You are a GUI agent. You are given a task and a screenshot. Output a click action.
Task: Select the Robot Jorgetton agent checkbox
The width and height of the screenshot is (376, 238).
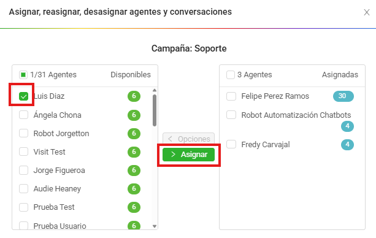[x=23, y=133]
